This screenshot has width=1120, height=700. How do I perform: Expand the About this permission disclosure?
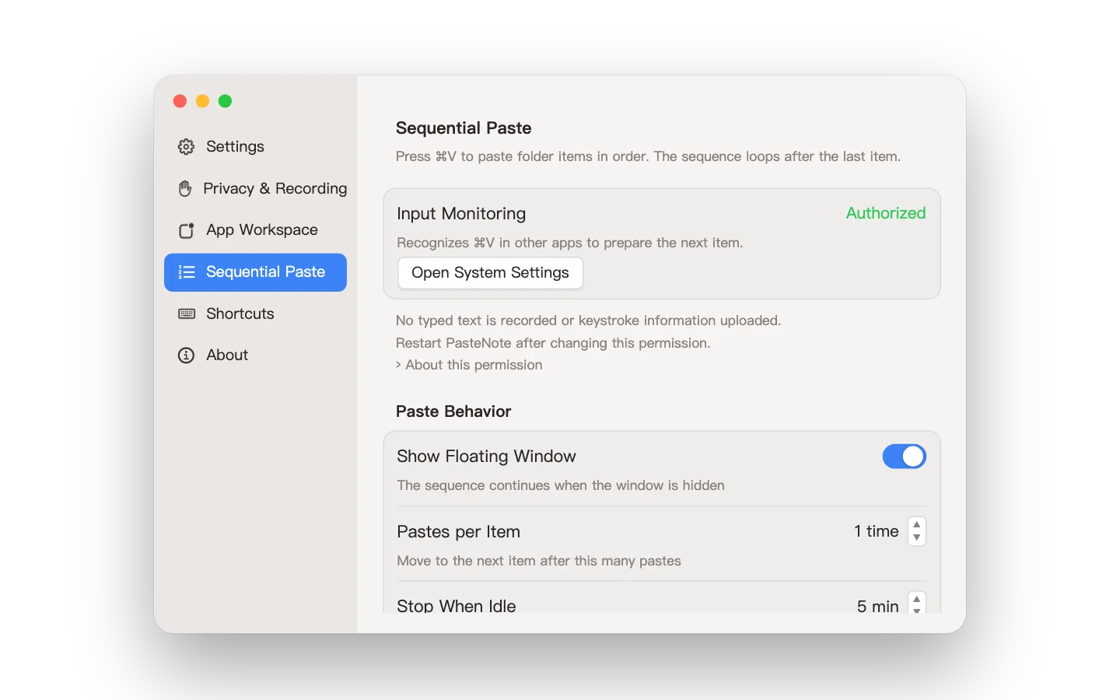click(469, 365)
